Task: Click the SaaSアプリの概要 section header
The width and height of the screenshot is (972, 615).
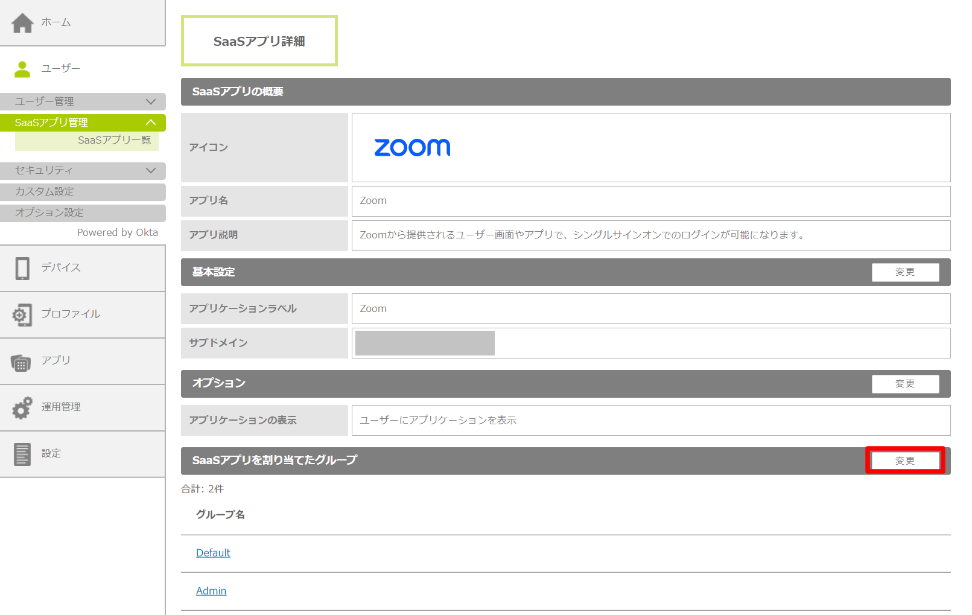Action: (566, 92)
